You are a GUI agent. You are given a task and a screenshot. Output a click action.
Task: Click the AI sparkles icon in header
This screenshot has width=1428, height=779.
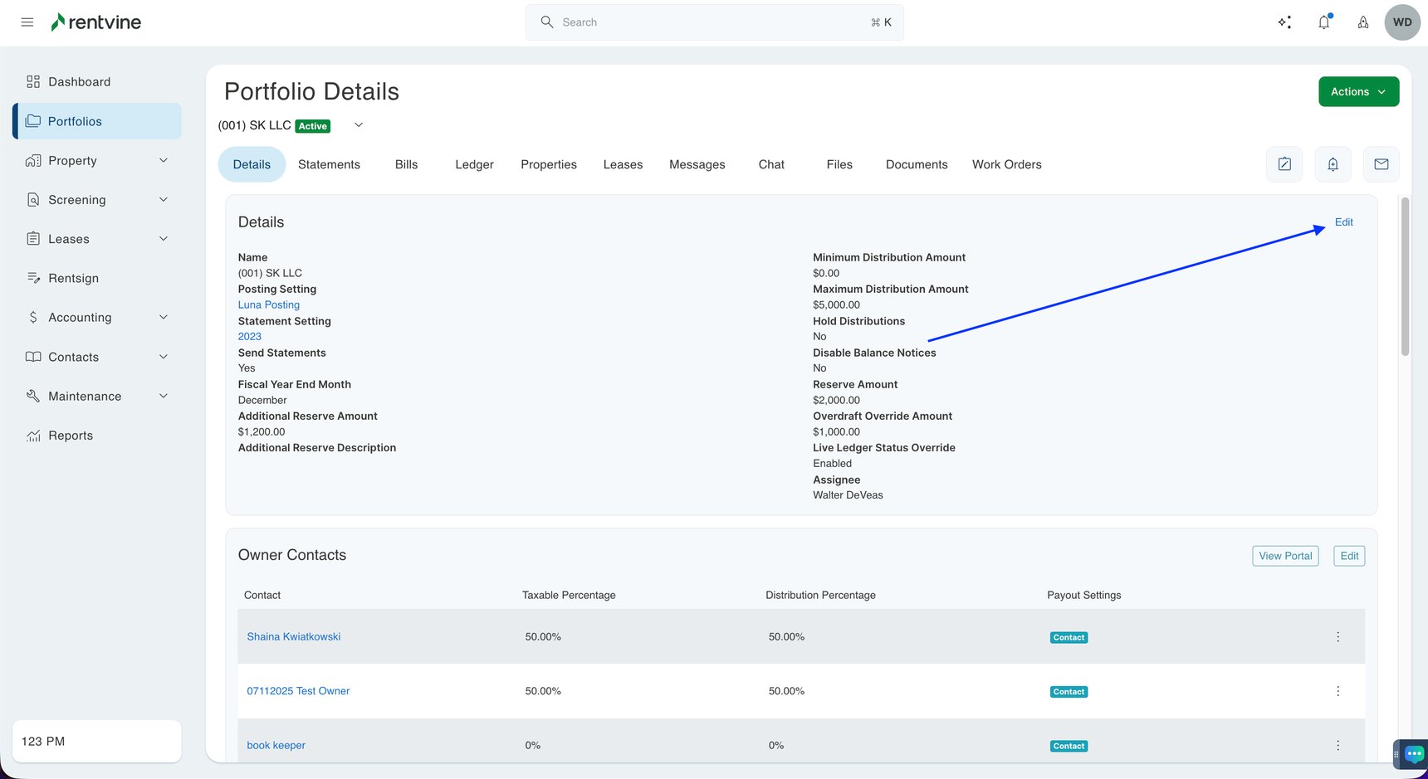1284,22
